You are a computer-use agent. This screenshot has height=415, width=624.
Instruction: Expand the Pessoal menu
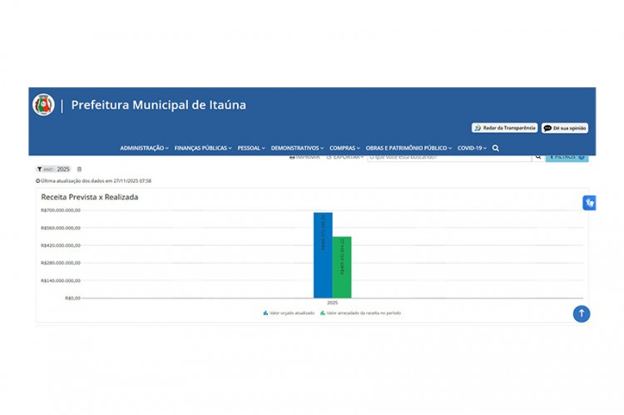click(x=251, y=148)
